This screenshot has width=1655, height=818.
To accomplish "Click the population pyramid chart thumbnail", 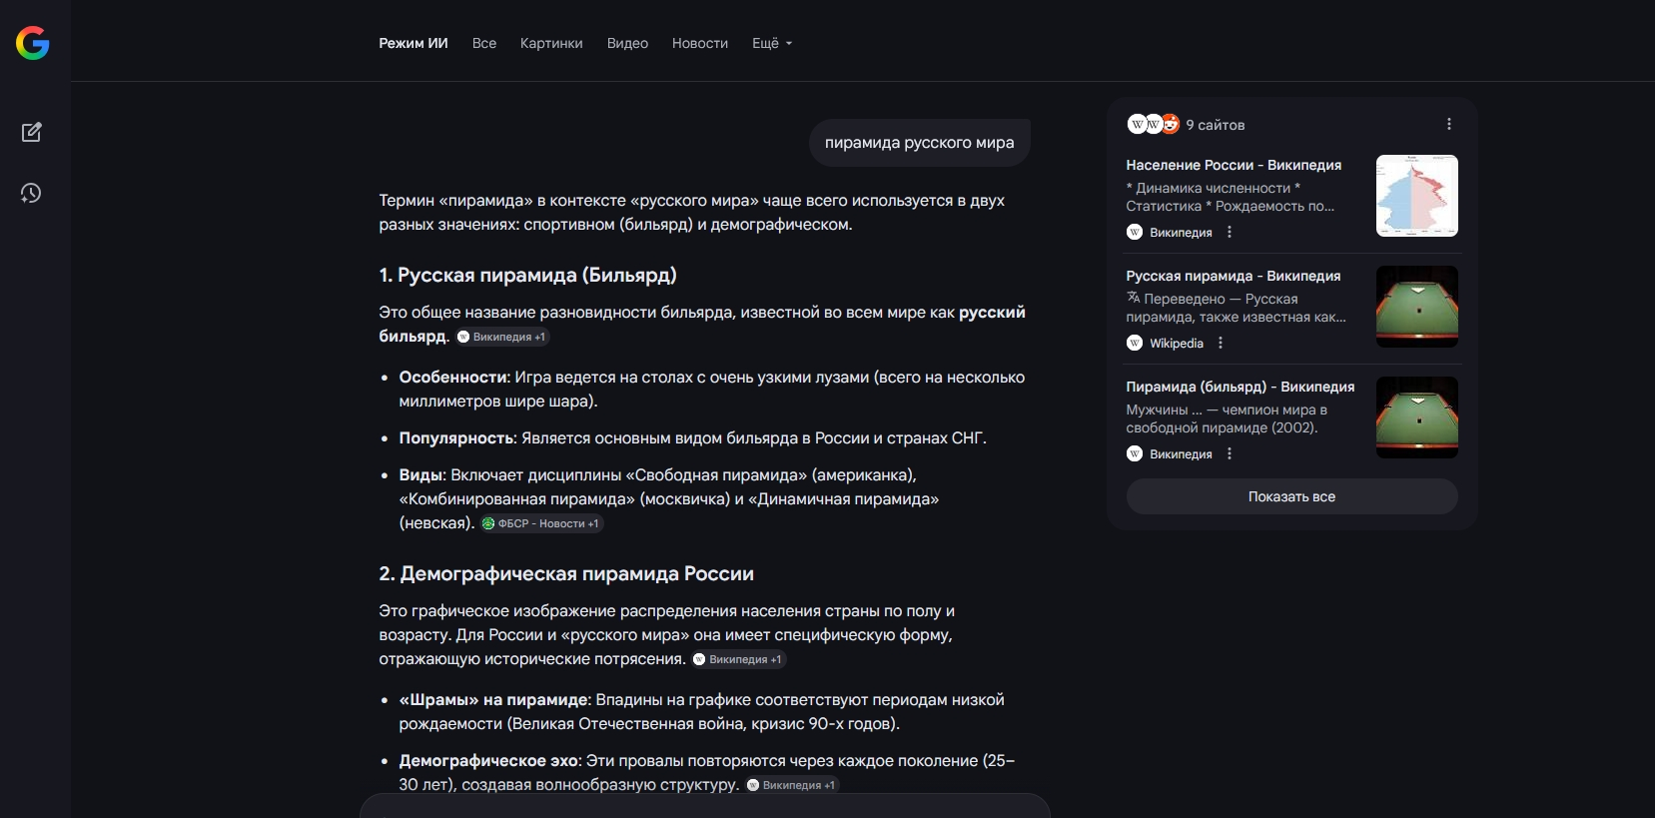I will tap(1416, 196).
